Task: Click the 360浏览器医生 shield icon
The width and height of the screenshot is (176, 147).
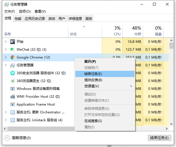Action: [12, 81]
